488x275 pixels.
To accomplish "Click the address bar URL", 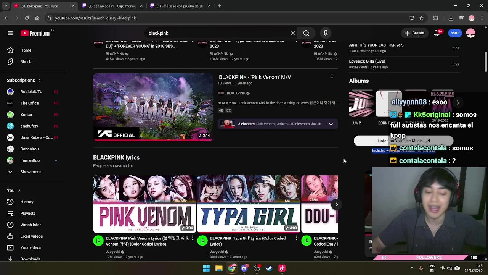I will click(95, 18).
